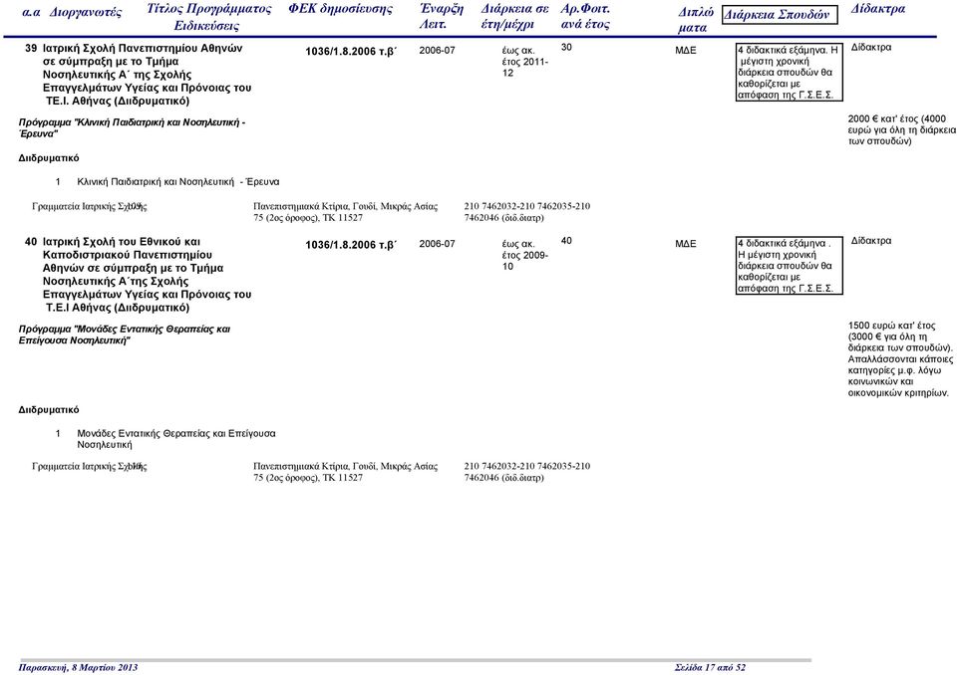Click specialization 1 'Κλινική Παιδιατρική και Νοσηλευτική - Έρευνα'
The height and width of the screenshot is (675, 957).
point(178,182)
